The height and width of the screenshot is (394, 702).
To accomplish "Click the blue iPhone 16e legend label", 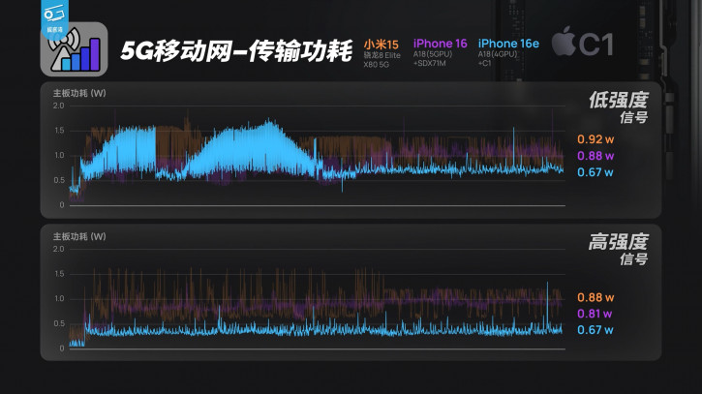I will (x=508, y=44).
